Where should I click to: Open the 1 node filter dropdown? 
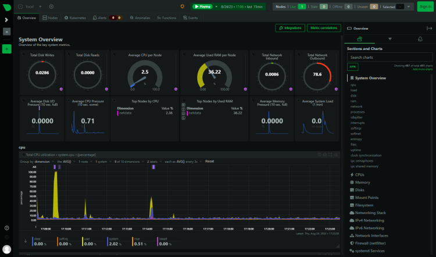pos(84,162)
